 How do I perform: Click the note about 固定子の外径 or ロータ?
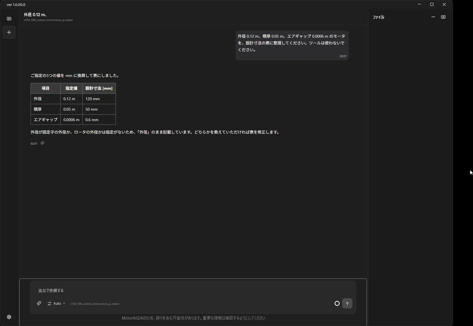[x=155, y=132]
